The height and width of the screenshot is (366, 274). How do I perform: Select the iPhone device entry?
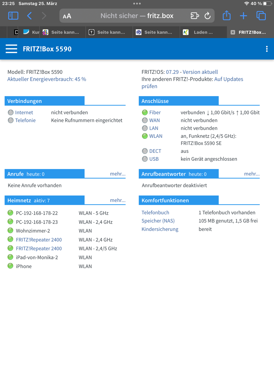pyautogui.click(x=24, y=266)
